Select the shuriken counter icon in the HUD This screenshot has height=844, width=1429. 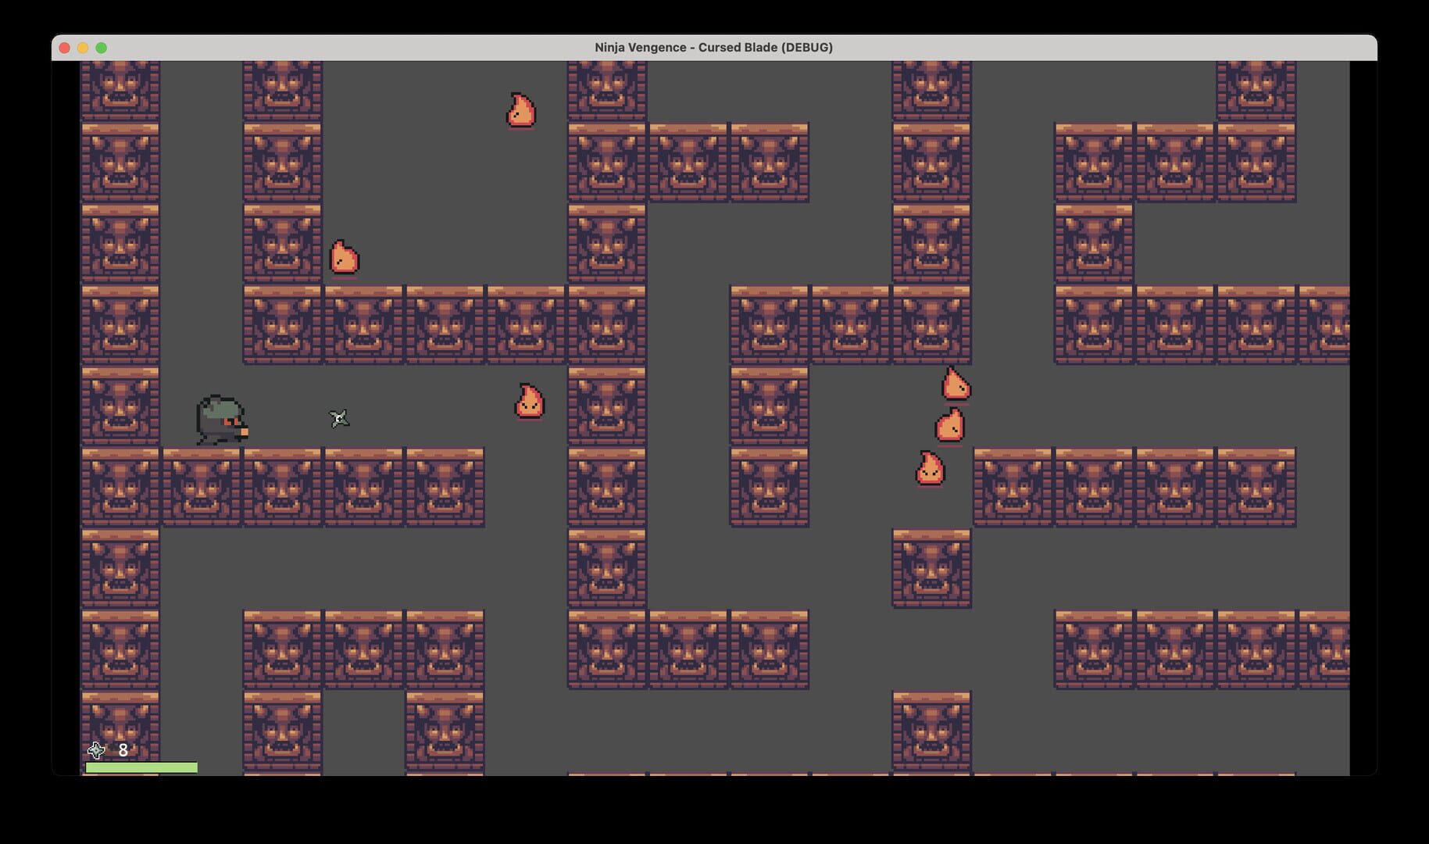click(97, 751)
